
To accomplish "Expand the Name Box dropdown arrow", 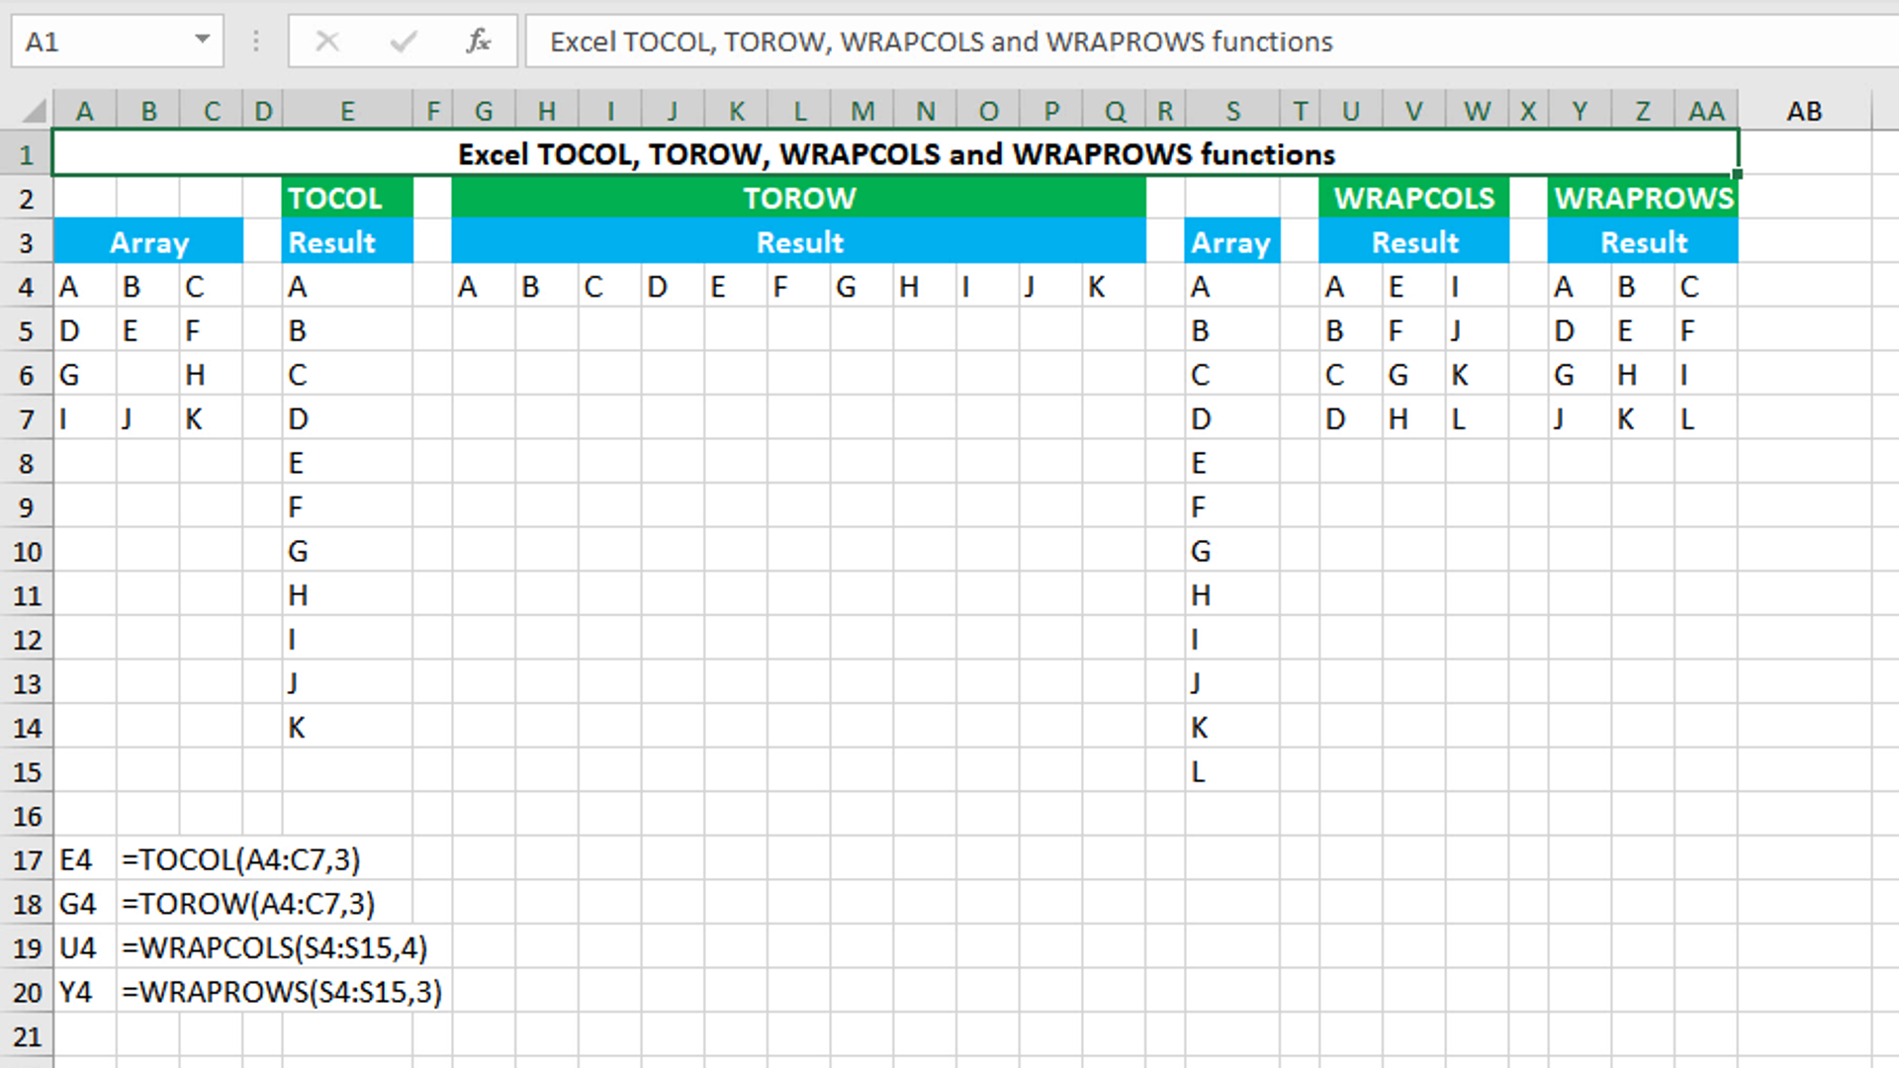I will 202,41.
